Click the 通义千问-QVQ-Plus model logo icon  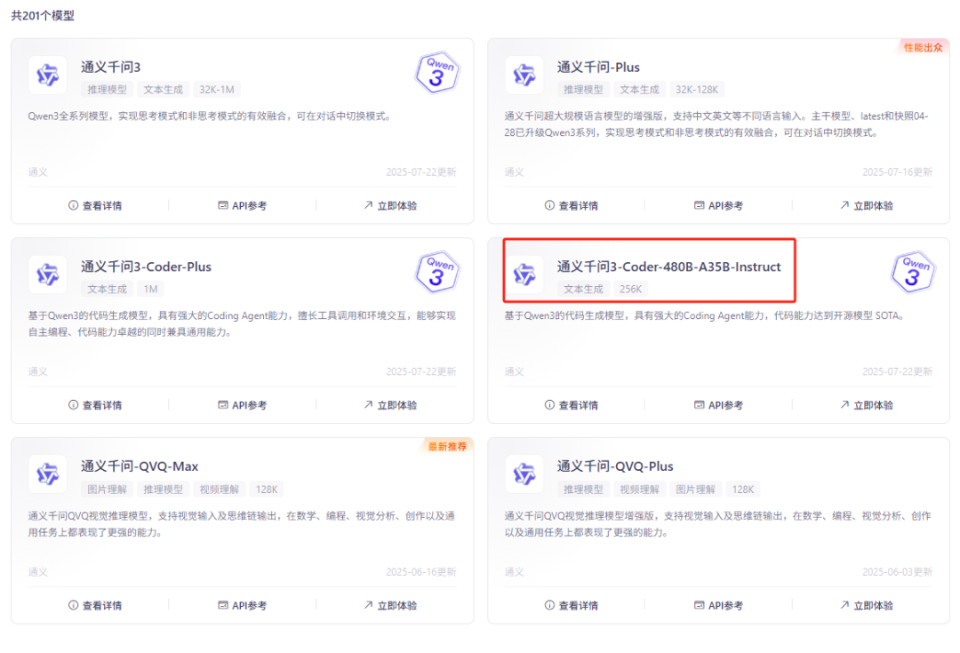coord(524,474)
